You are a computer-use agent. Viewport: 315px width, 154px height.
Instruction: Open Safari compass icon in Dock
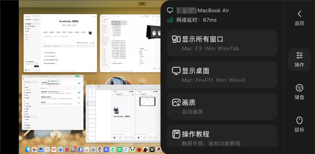60,149
